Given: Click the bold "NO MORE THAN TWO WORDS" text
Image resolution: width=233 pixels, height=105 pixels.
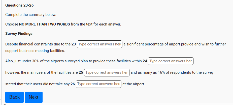Looking at the screenshot, I should coord(44,24).
